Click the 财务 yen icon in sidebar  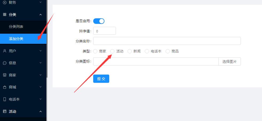[5, 2]
